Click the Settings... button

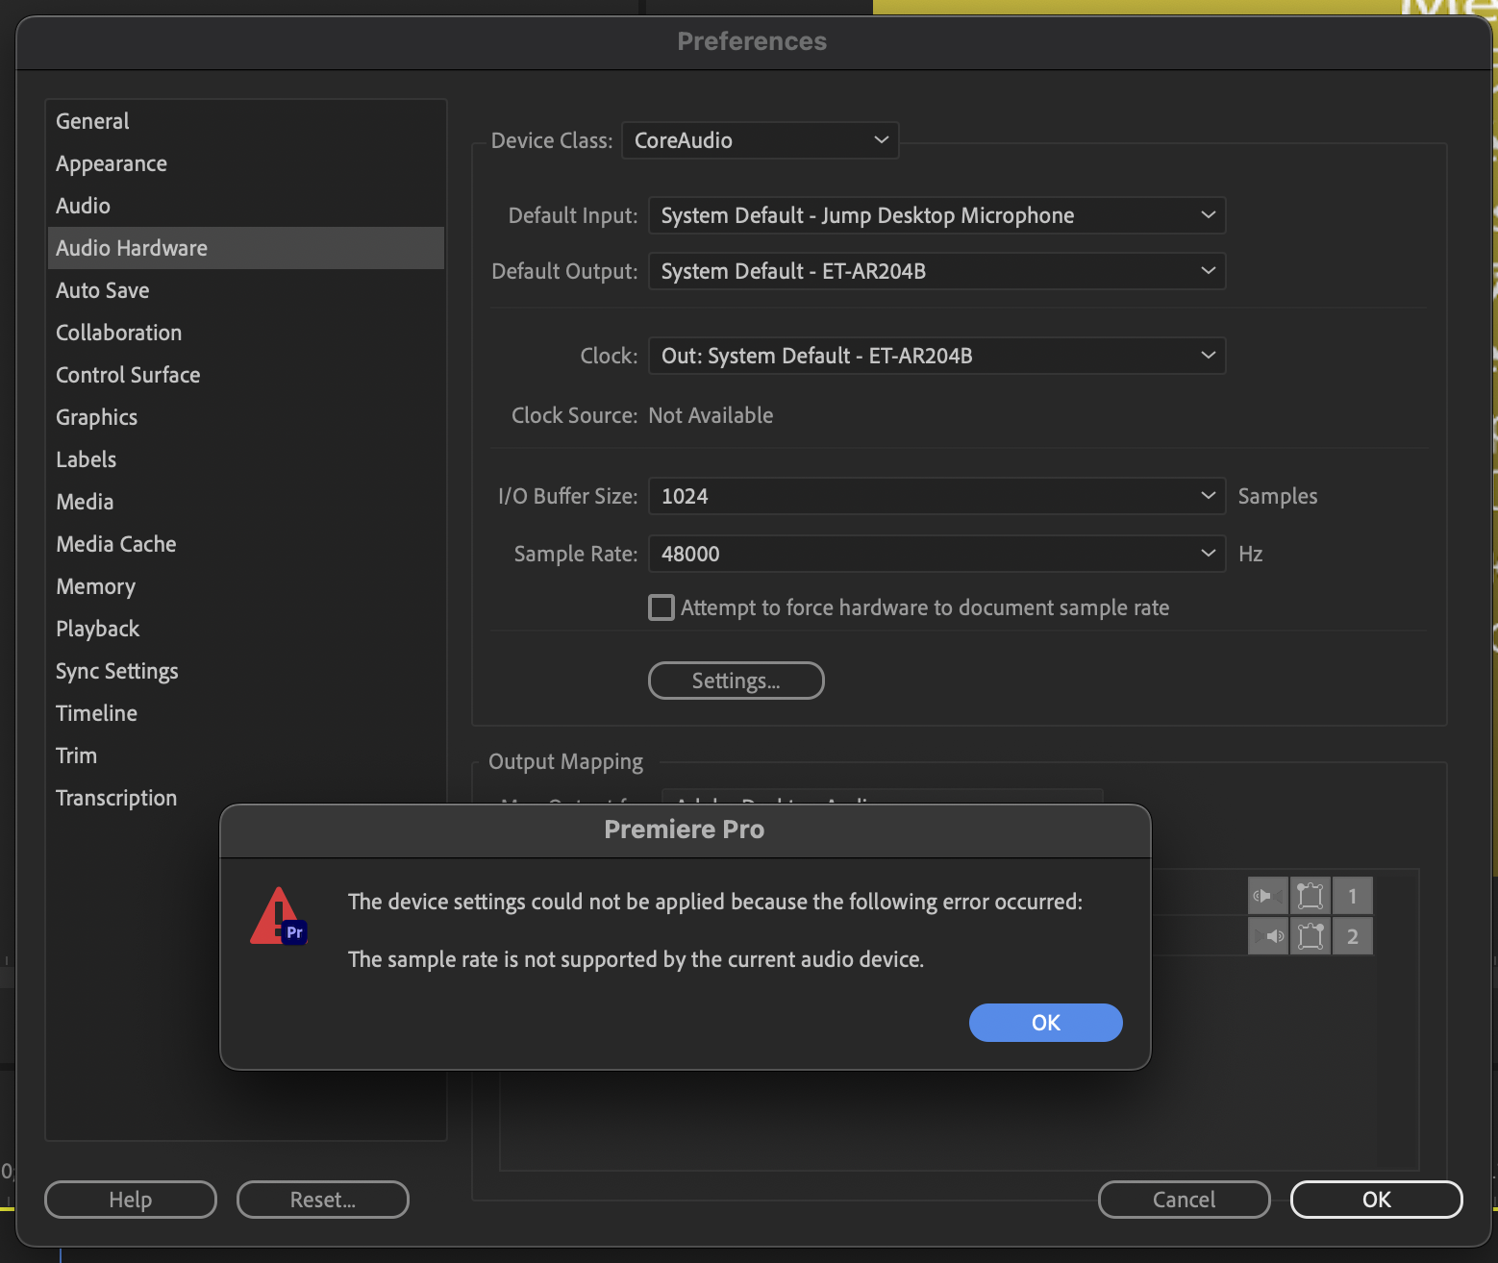(736, 680)
